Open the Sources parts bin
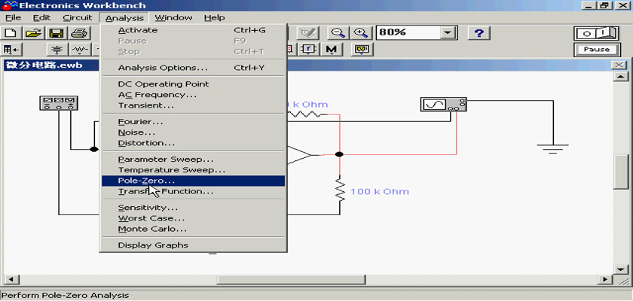The height and width of the screenshot is (301, 633). tap(58, 50)
